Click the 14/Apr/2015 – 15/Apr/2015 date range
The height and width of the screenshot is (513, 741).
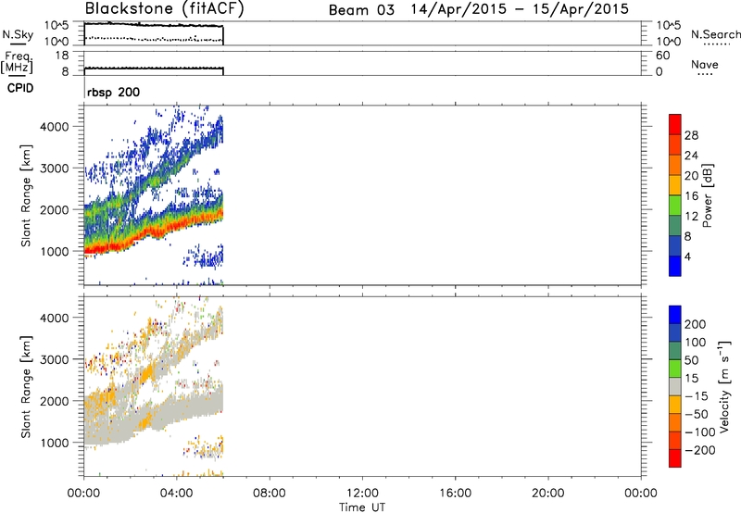(x=520, y=9)
